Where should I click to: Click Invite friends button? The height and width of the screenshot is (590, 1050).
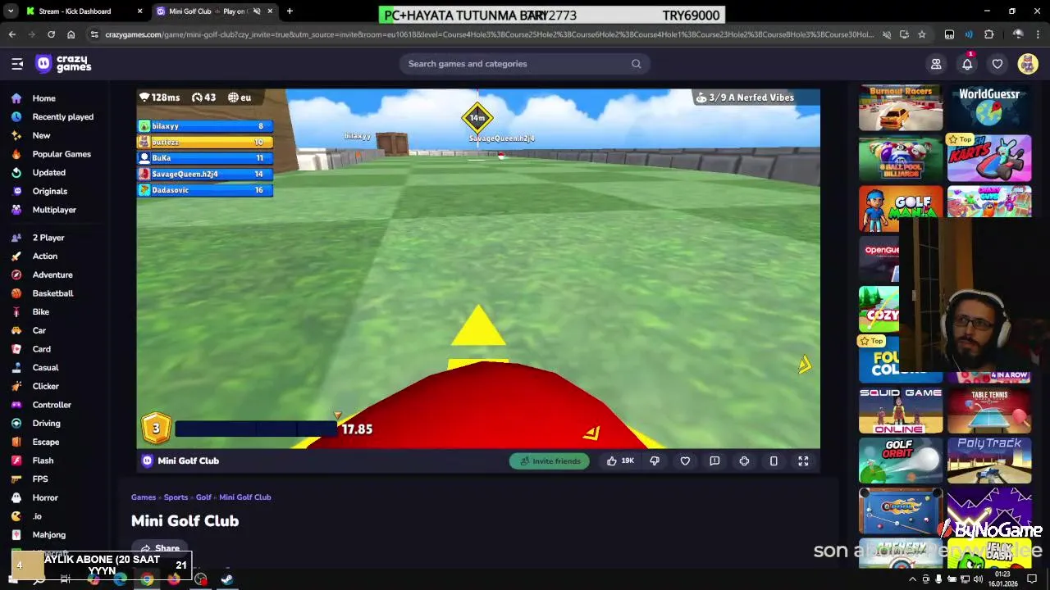click(549, 461)
